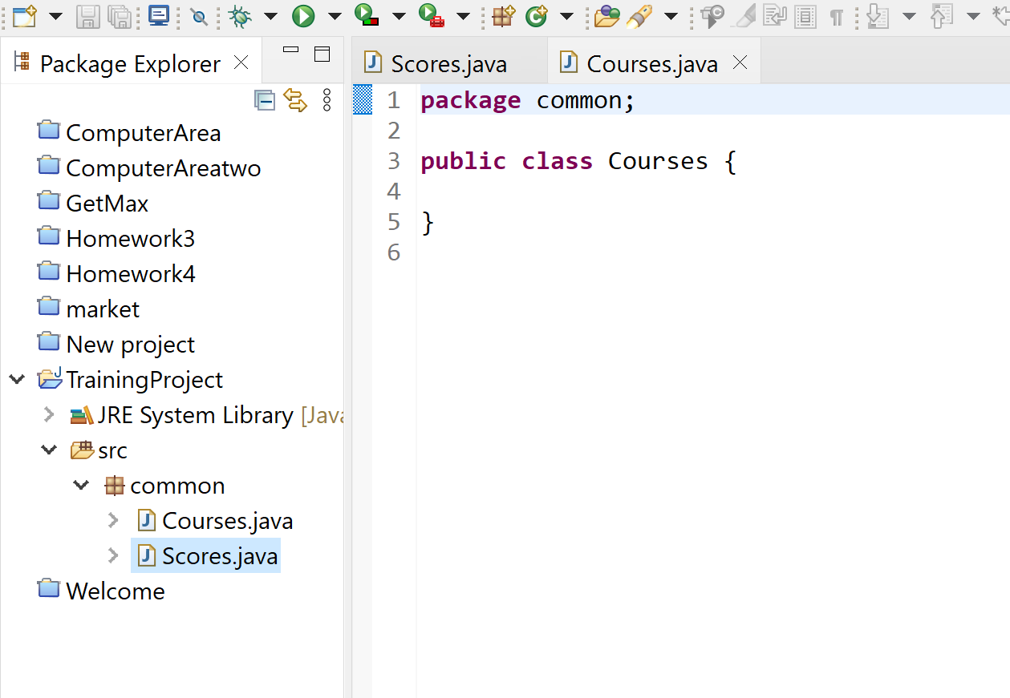Collapse the common package node

[x=81, y=485]
